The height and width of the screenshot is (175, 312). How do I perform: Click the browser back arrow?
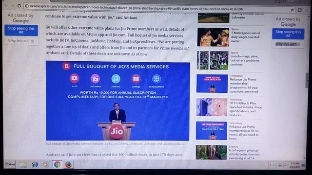pyautogui.click(x=6, y=6)
